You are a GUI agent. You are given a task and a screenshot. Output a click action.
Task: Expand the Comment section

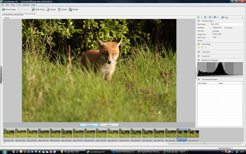pyautogui.click(x=199, y=52)
